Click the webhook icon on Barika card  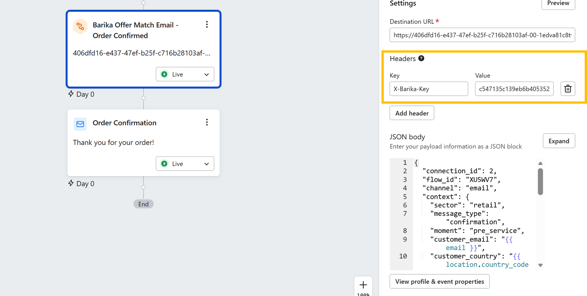click(80, 26)
